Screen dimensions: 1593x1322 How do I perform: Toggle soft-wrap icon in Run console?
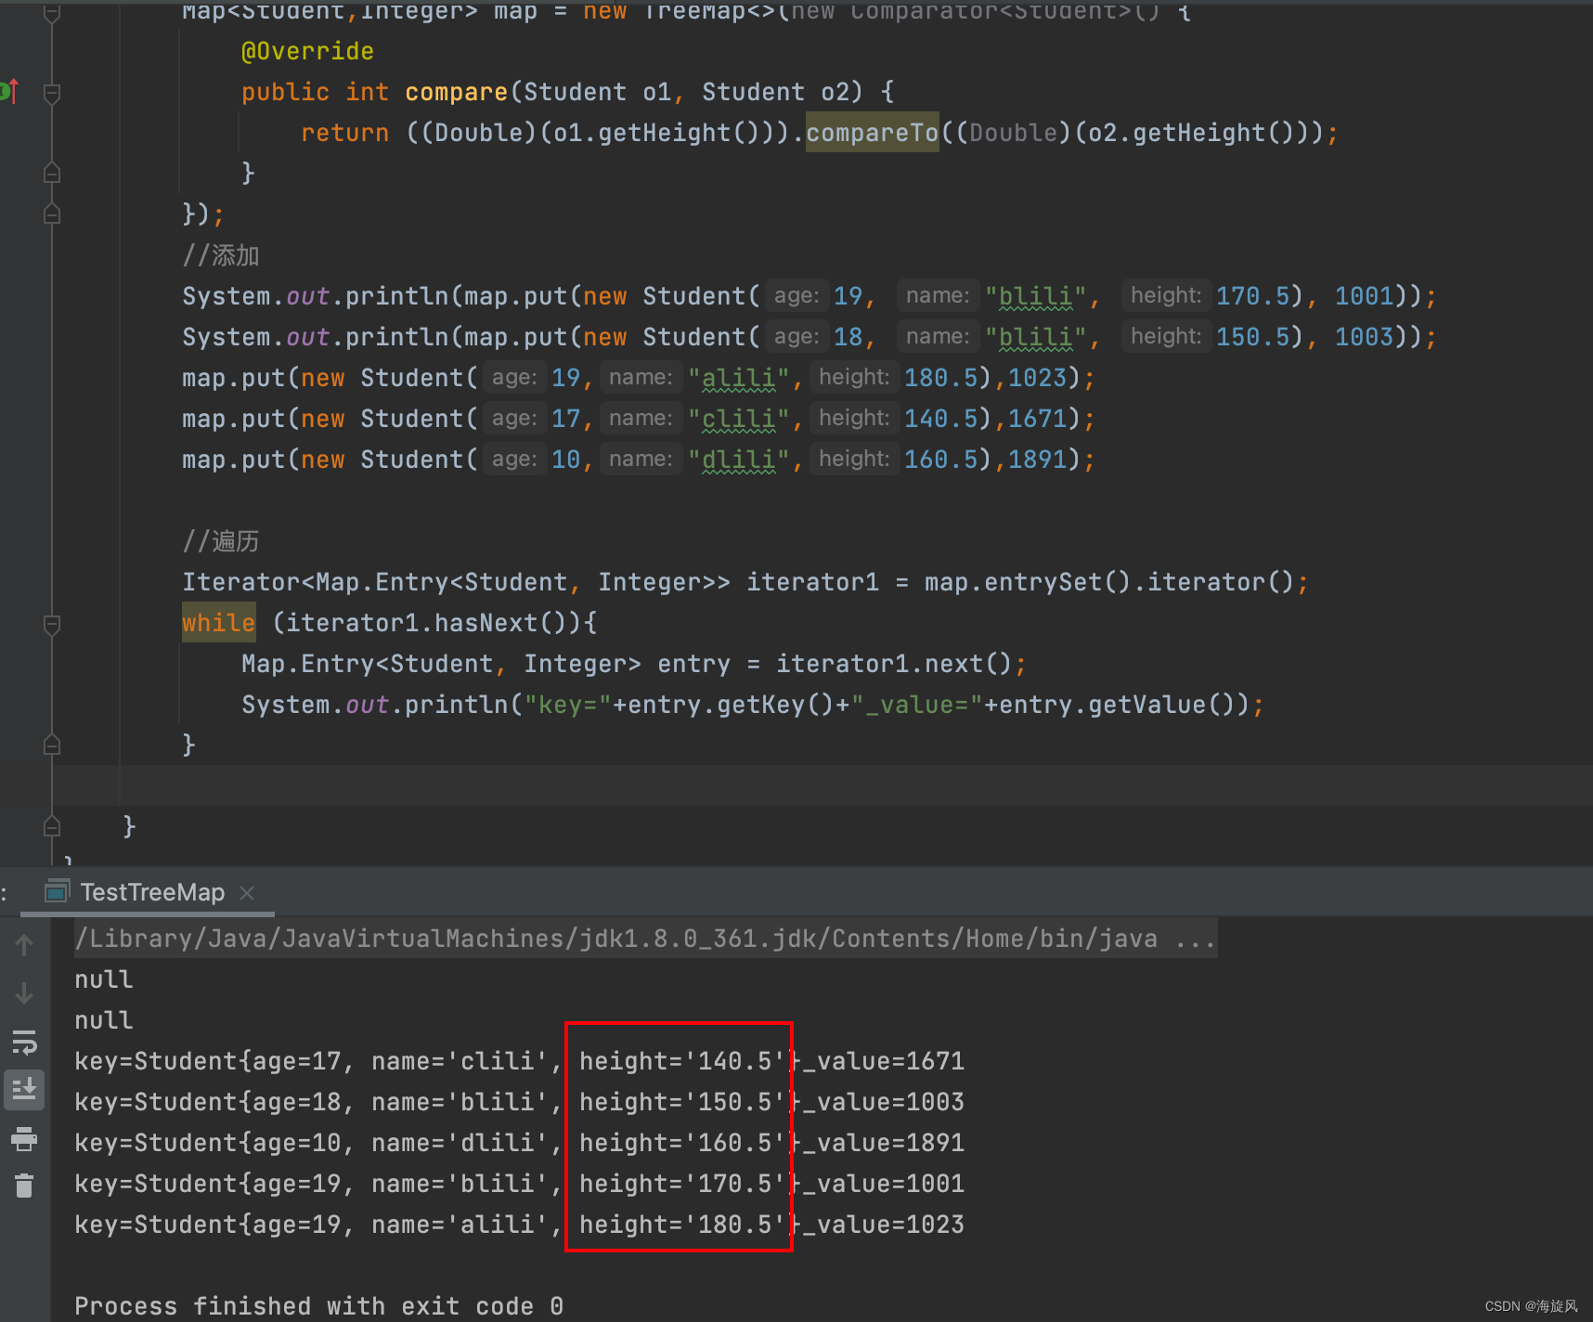tap(24, 1042)
